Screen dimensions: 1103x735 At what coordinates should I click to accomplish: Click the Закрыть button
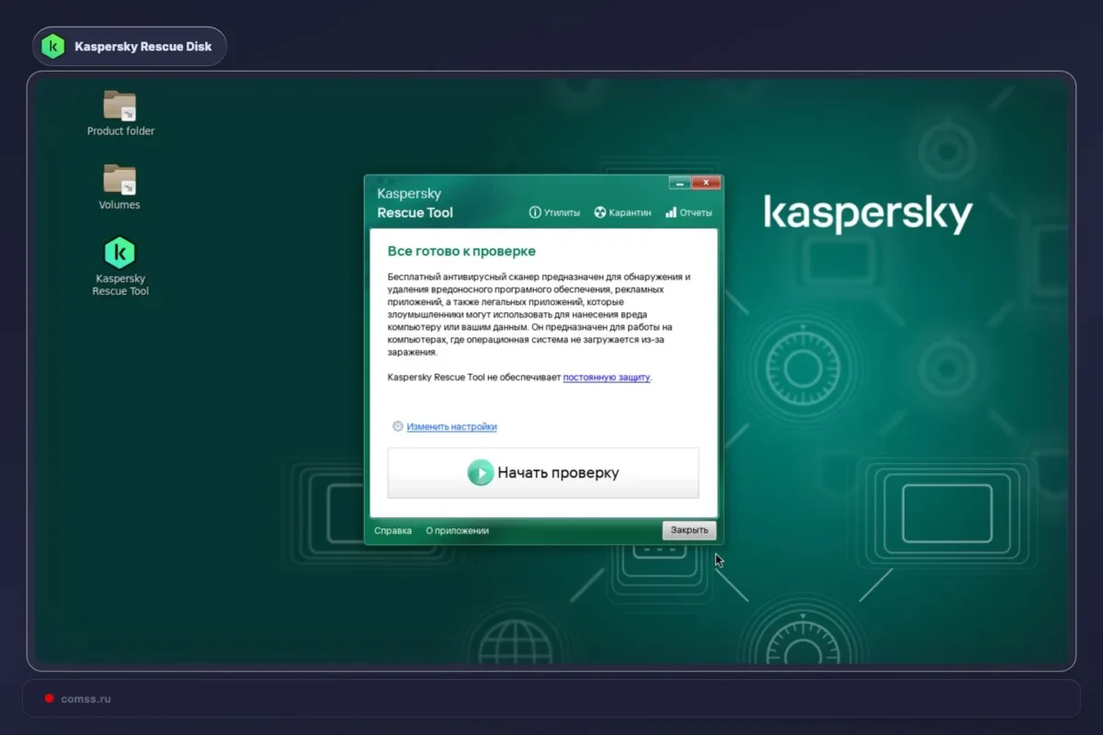pyautogui.click(x=689, y=530)
